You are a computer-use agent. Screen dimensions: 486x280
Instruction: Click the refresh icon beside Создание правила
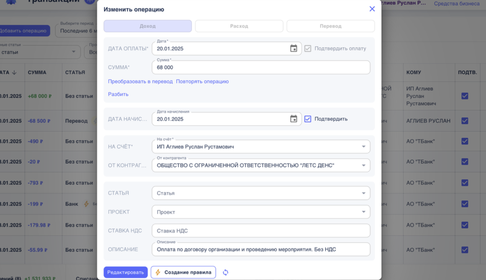tap(225, 272)
